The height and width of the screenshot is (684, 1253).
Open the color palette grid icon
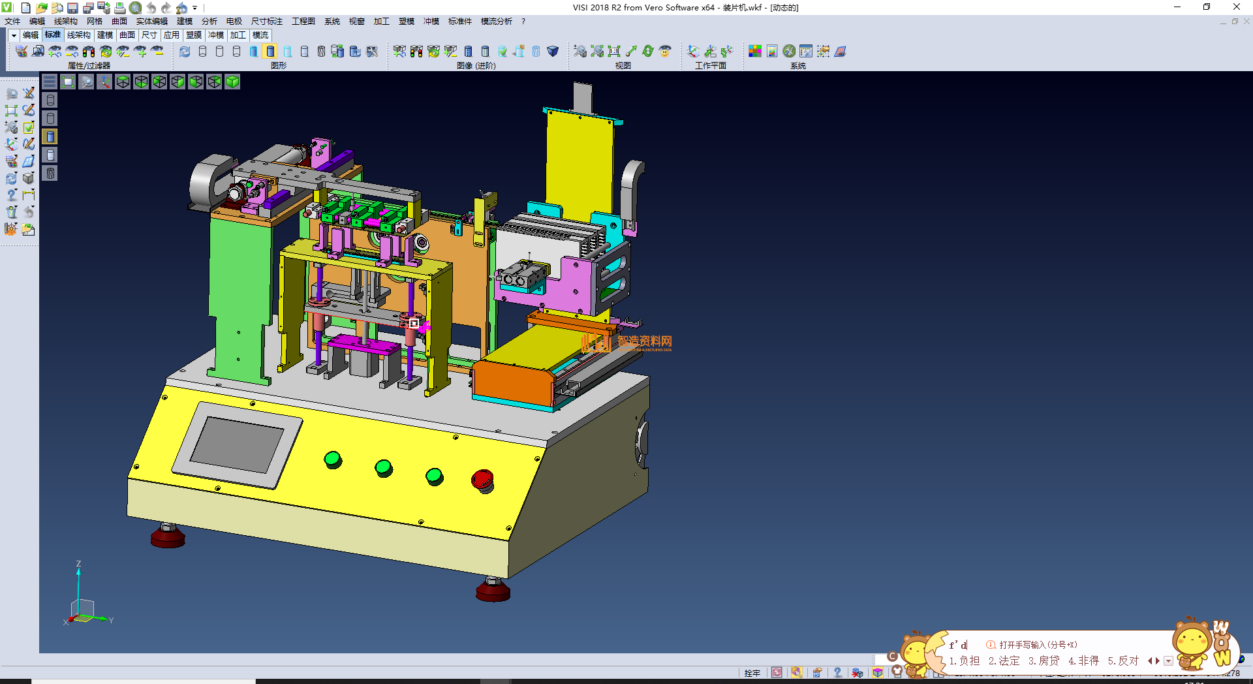[755, 52]
